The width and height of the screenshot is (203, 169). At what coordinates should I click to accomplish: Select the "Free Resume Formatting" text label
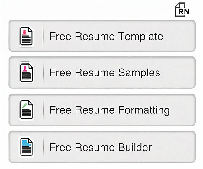coord(109,110)
